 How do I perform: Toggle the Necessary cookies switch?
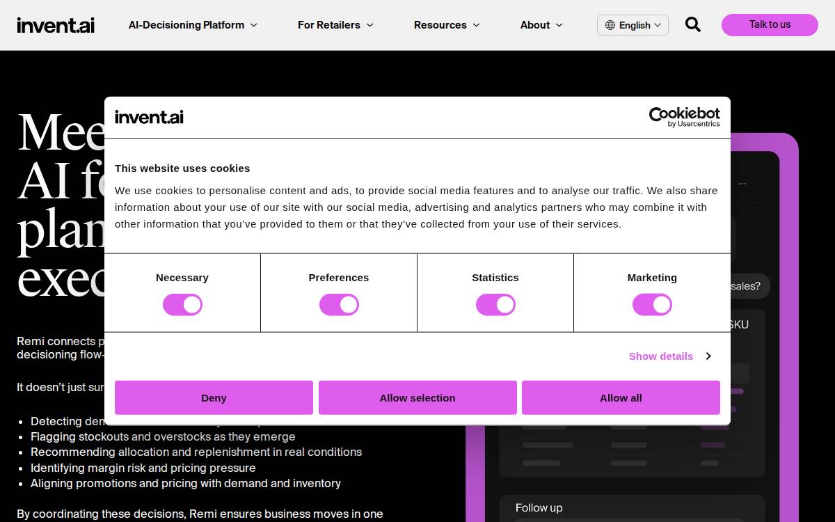click(182, 305)
